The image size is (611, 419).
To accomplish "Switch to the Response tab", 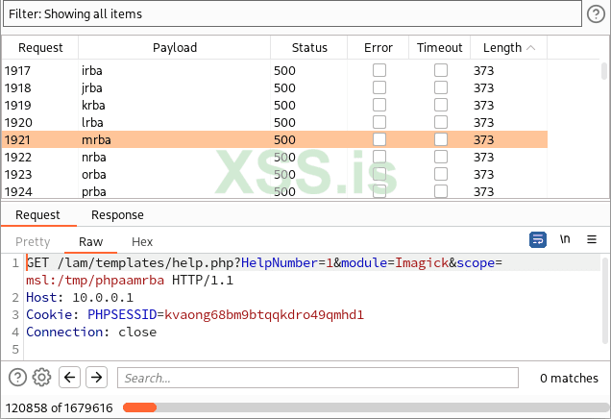I will click(117, 214).
